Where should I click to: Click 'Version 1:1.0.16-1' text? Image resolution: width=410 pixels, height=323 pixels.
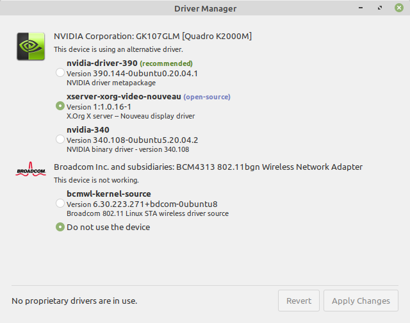coord(99,107)
